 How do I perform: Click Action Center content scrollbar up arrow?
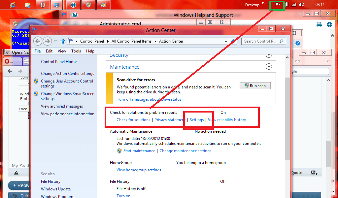tap(287, 57)
